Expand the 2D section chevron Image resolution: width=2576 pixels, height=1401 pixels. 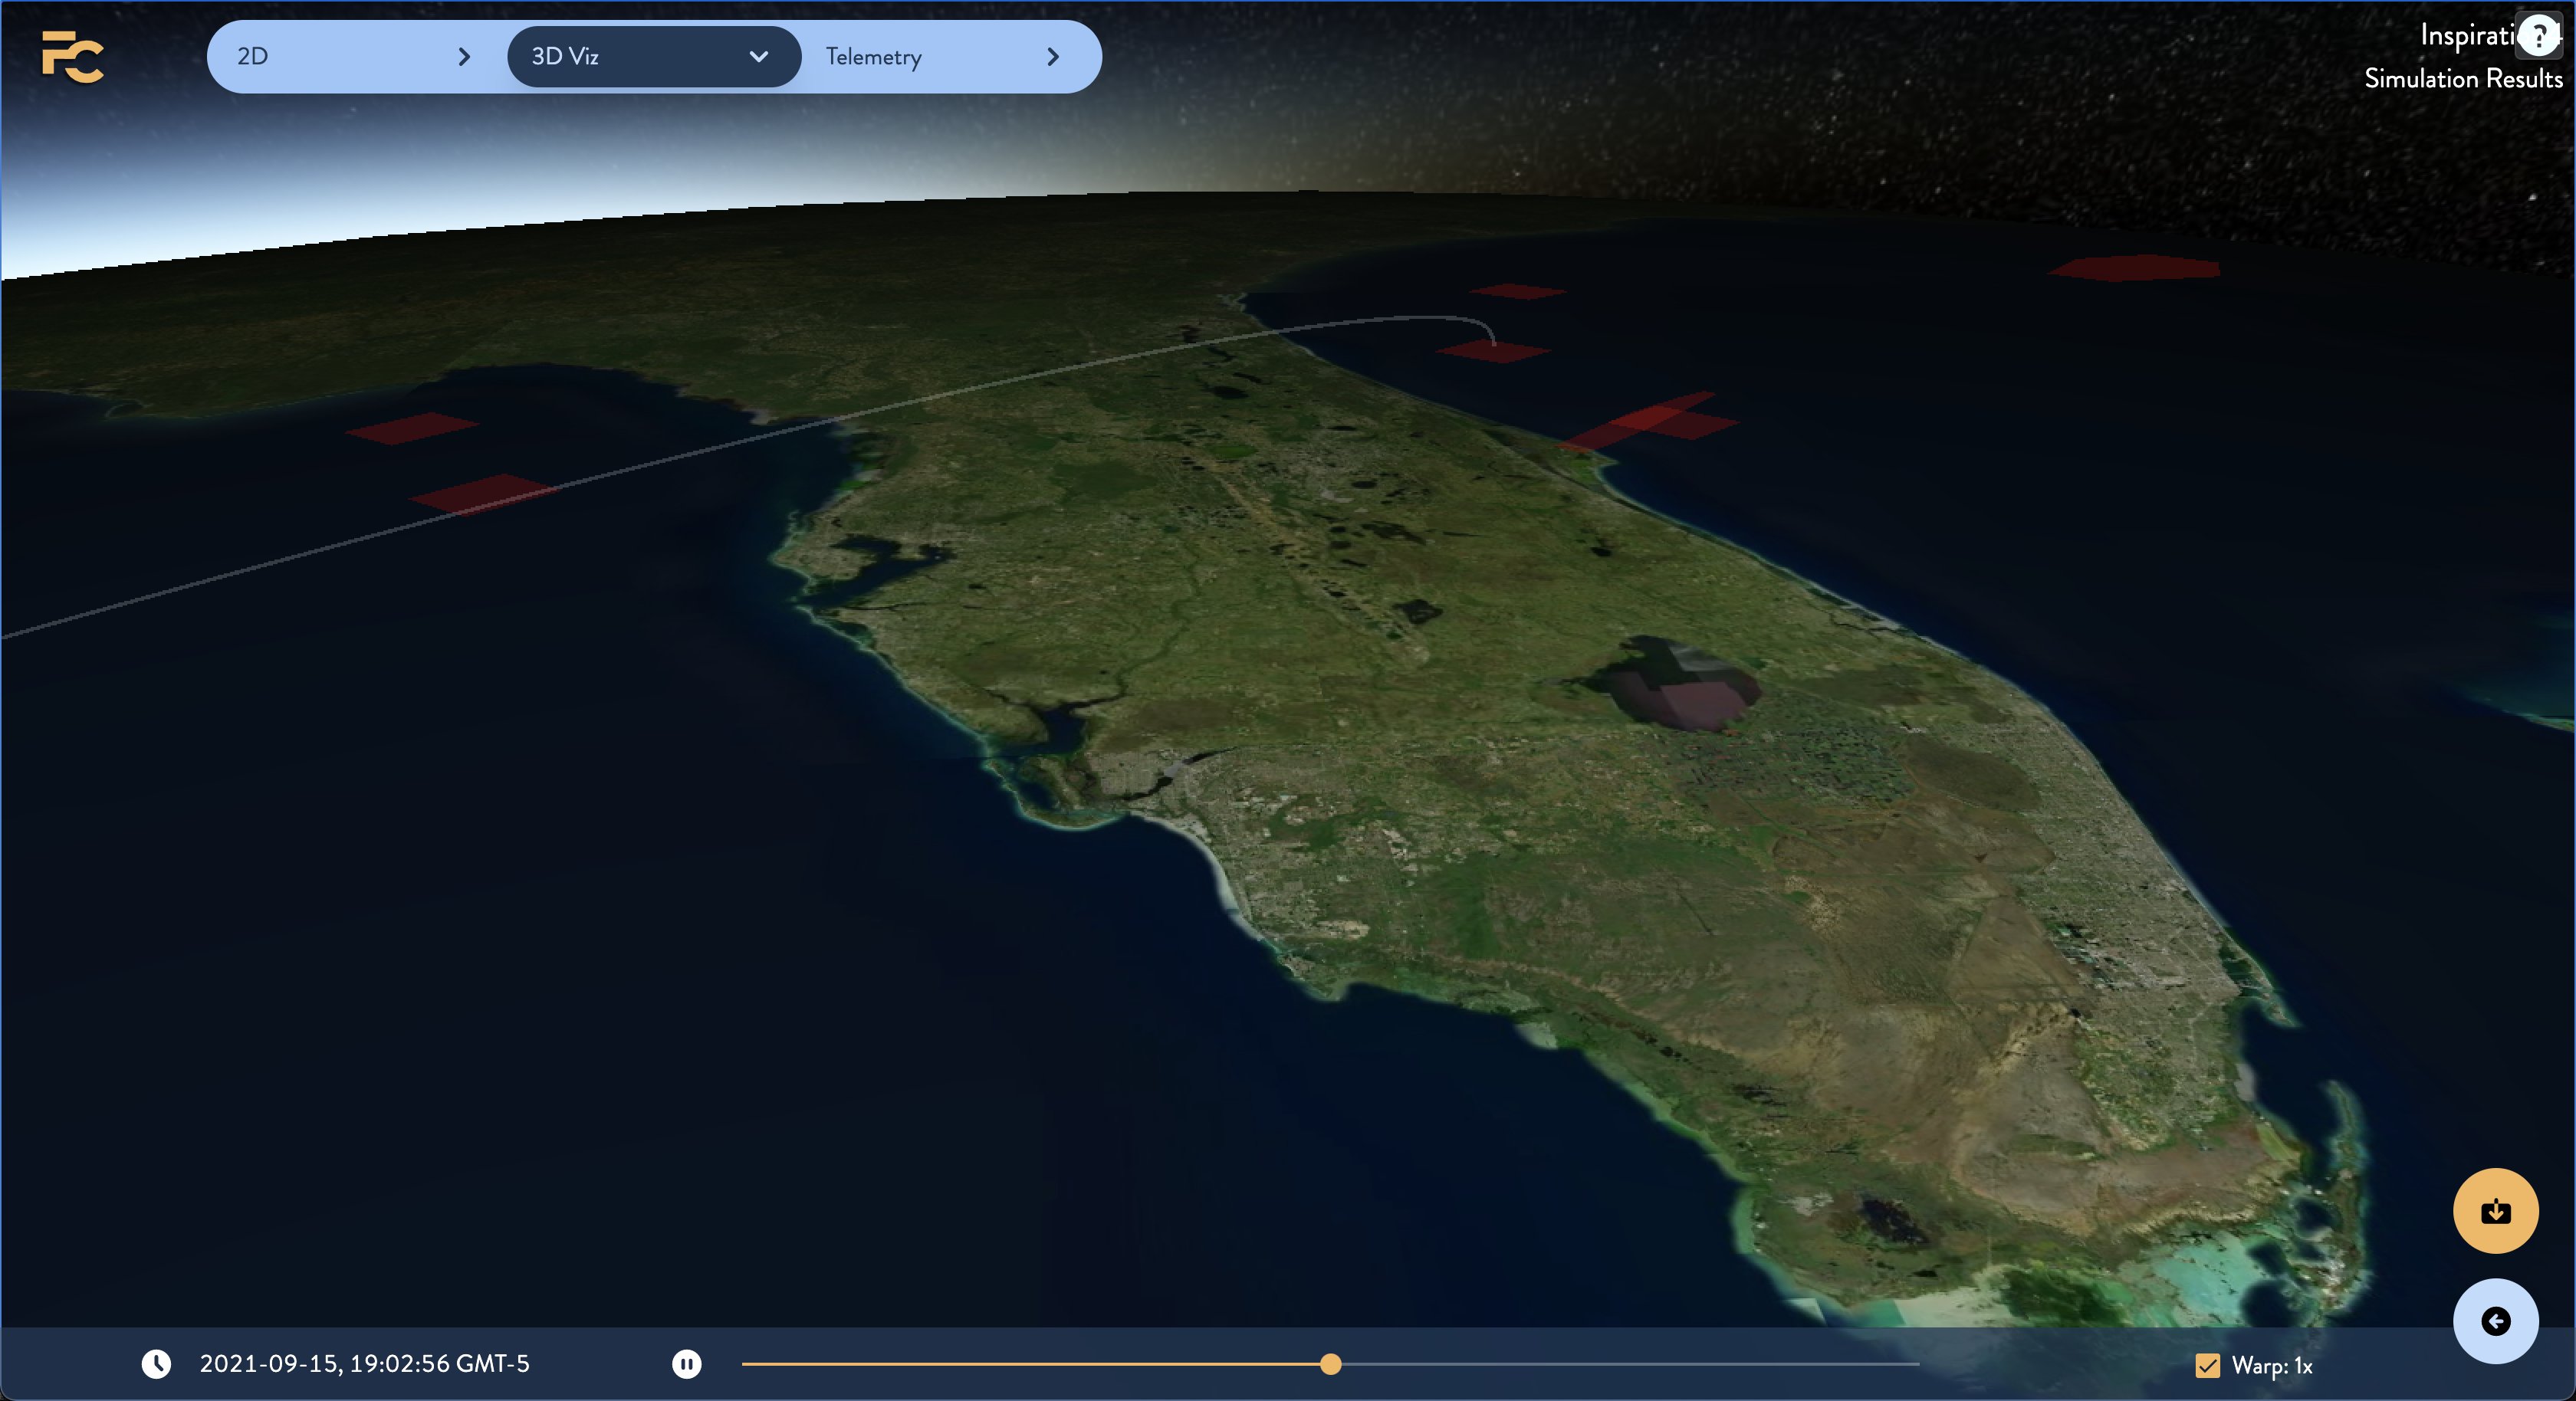[463, 57]
